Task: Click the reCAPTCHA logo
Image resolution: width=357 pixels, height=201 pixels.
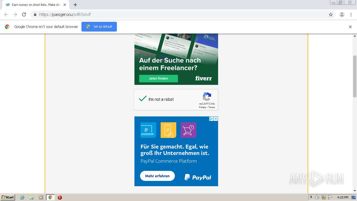Action: pos(207,97)
